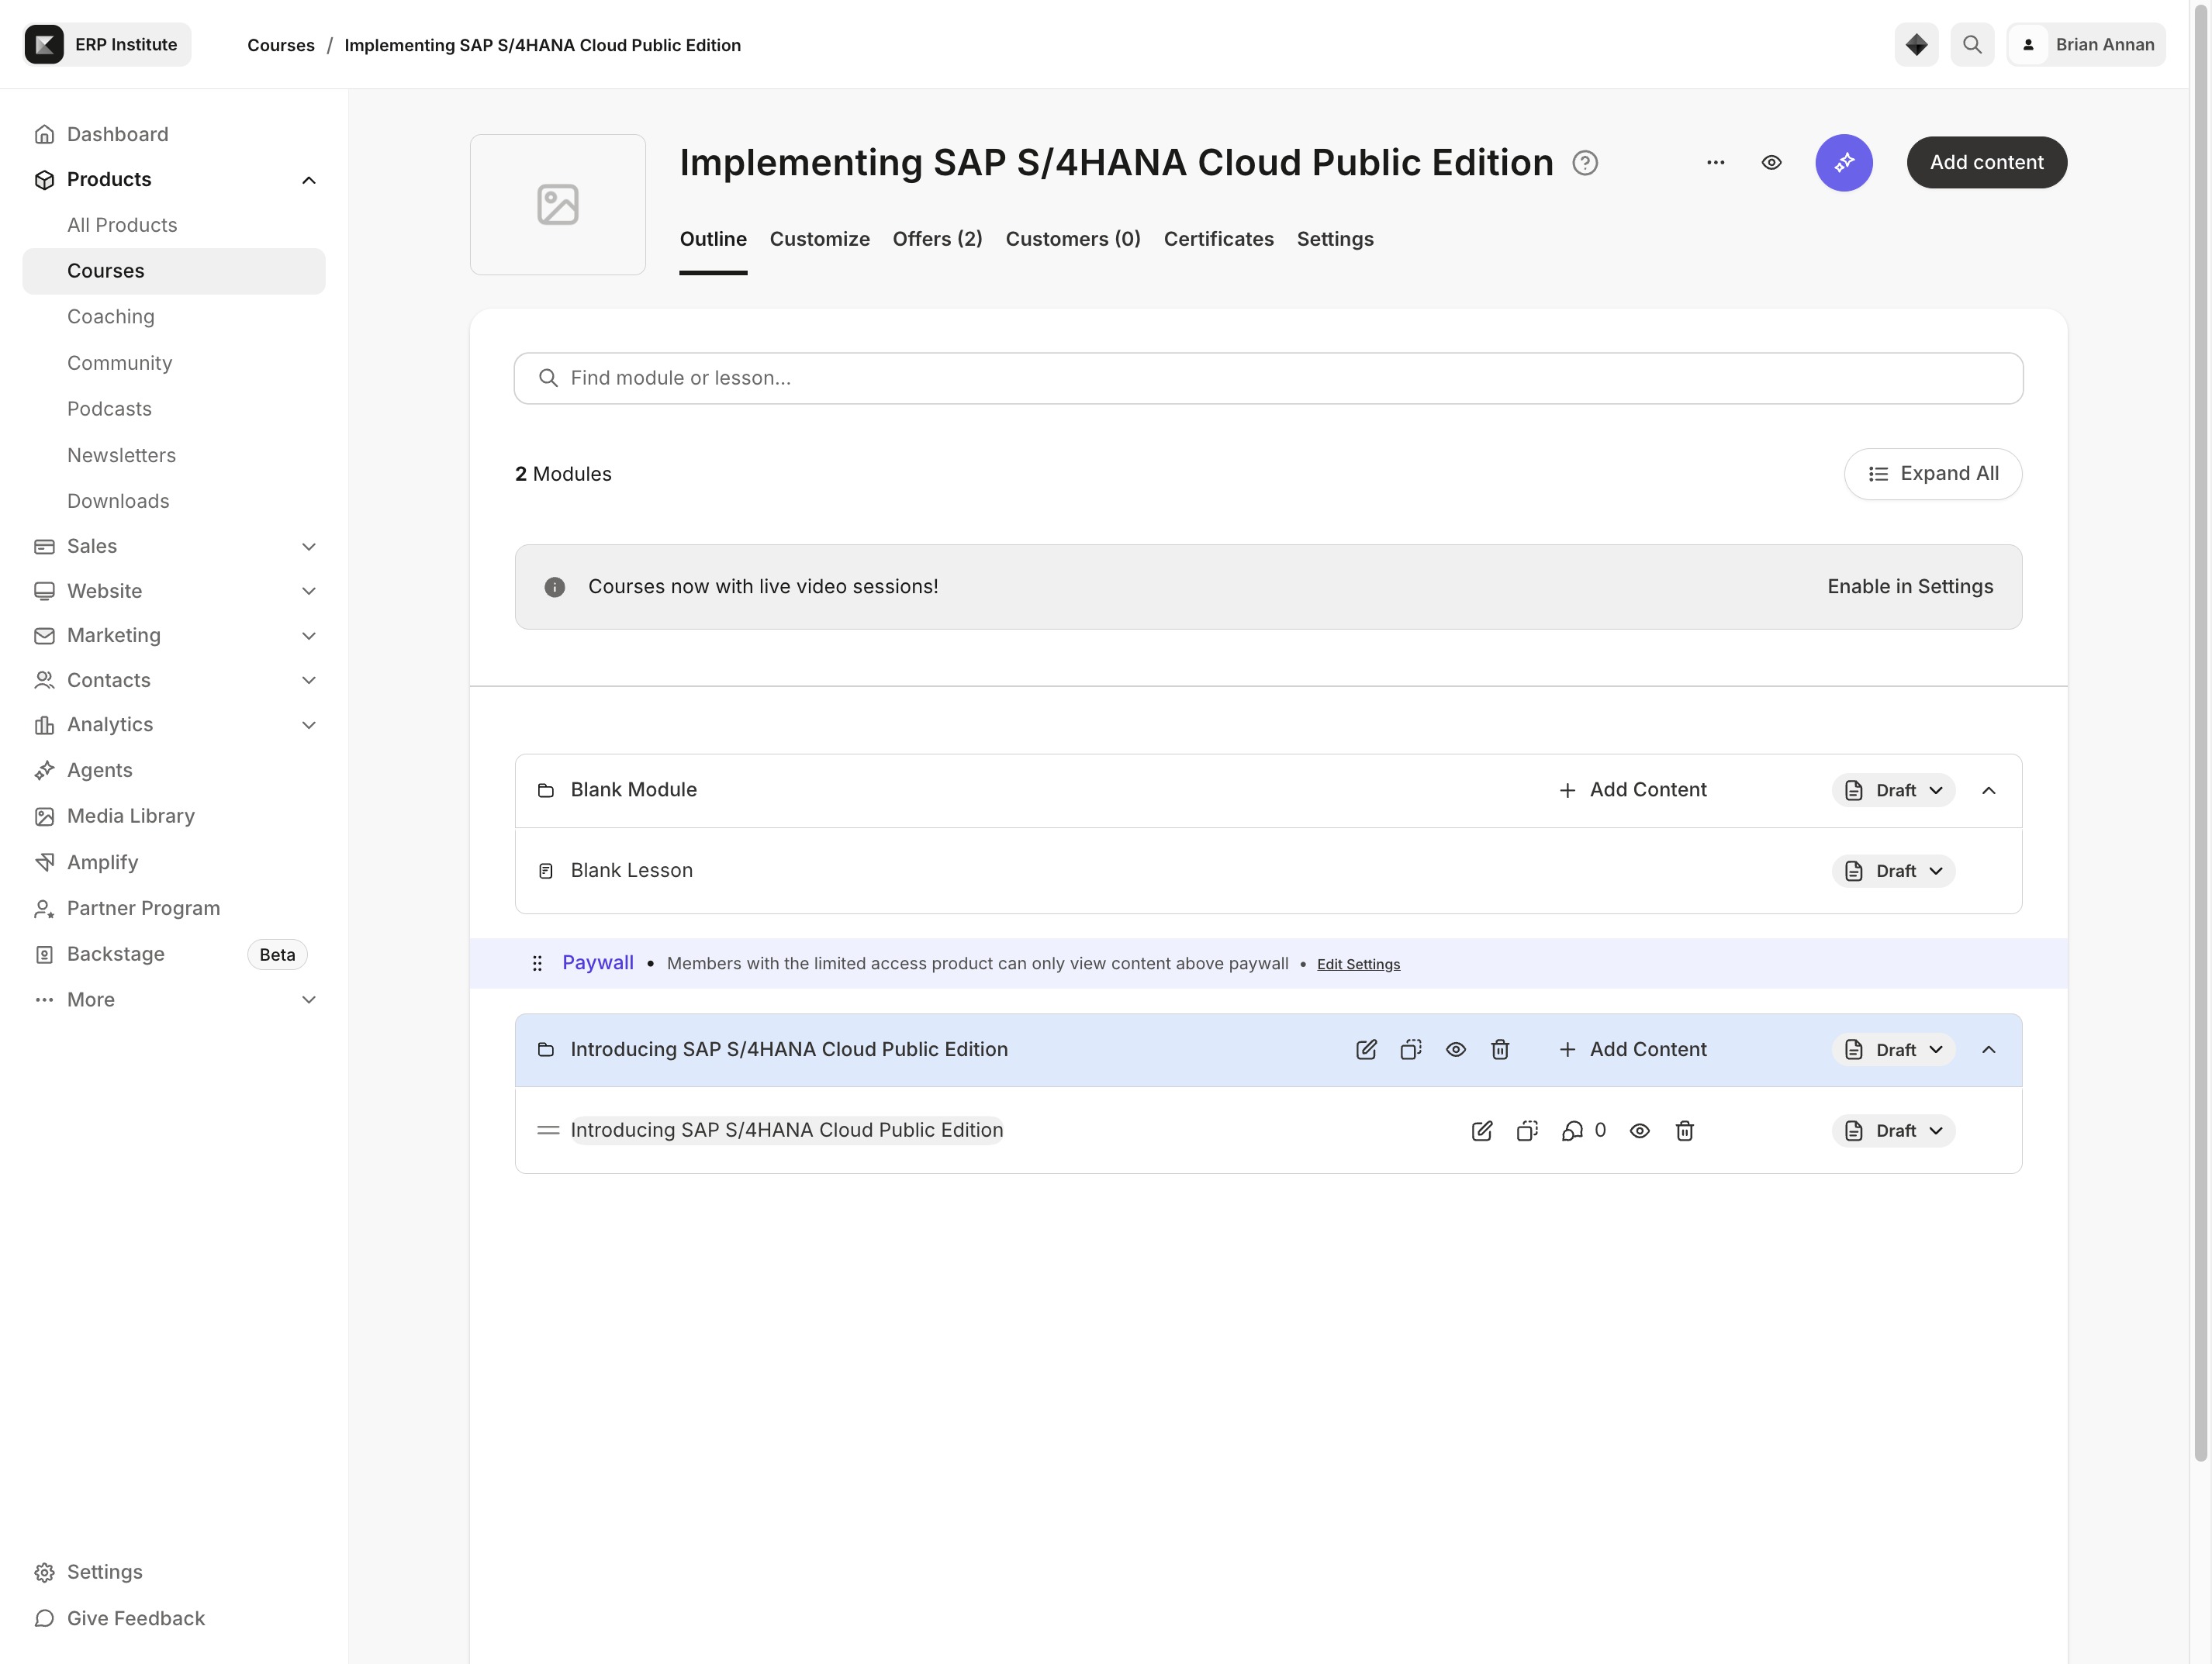Image resolution: width=2212 pixels, height=1664 pixels.
Task: Open global search magnifier icon
Action: coord(1972,44)
